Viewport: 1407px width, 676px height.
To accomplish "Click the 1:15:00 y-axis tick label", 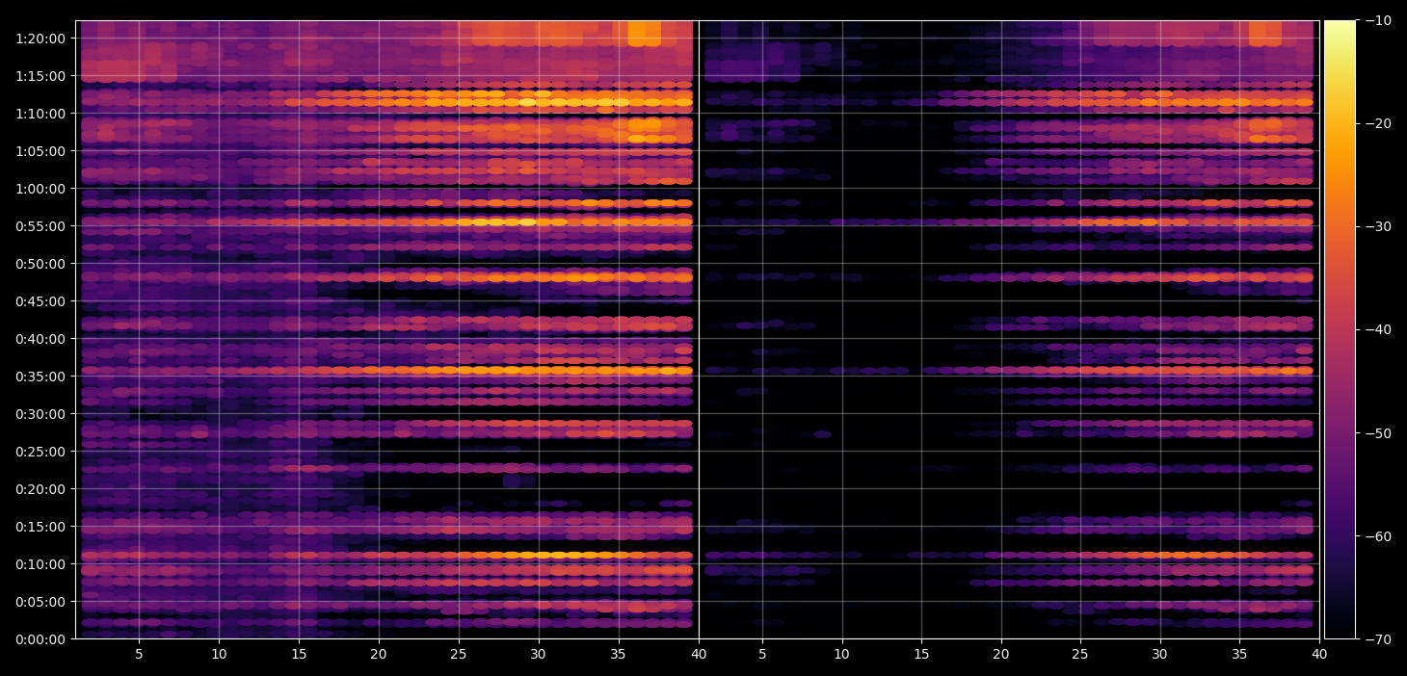I will [x=40, y=76].
